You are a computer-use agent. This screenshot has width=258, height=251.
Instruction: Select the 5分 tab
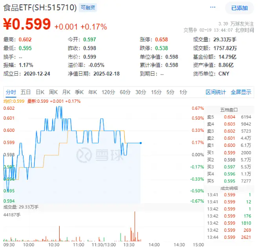tap(170, 92)
